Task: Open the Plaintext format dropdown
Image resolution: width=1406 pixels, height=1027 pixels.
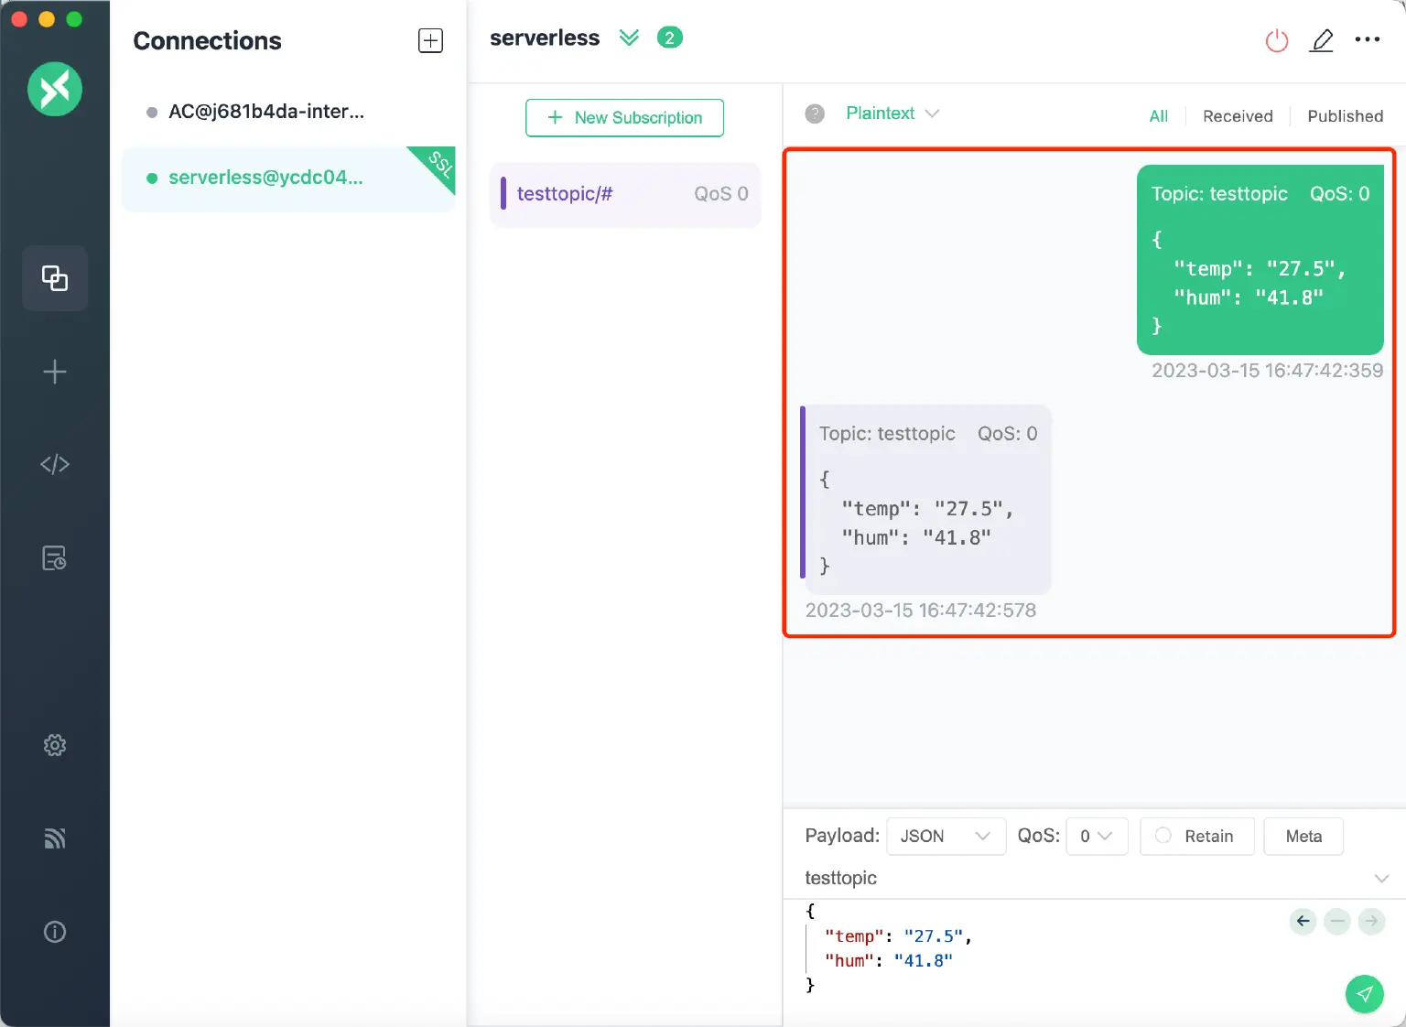Action: tap(892, 114)
